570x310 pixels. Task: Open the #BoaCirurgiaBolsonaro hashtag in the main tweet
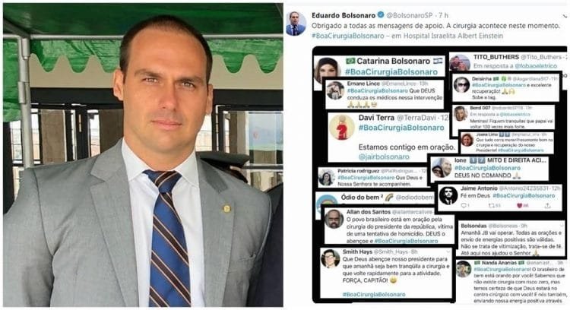pyautogui.click(x=348, y=36)
